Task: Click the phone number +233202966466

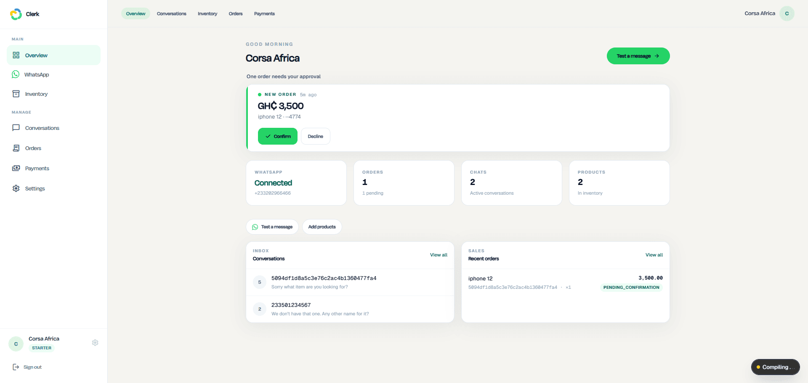Action: point(273,193)
